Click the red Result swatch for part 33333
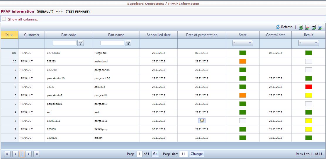The image size is (326, 159). 308,87
